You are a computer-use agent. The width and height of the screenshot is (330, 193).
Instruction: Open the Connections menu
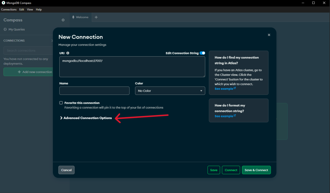pos(9,9)
